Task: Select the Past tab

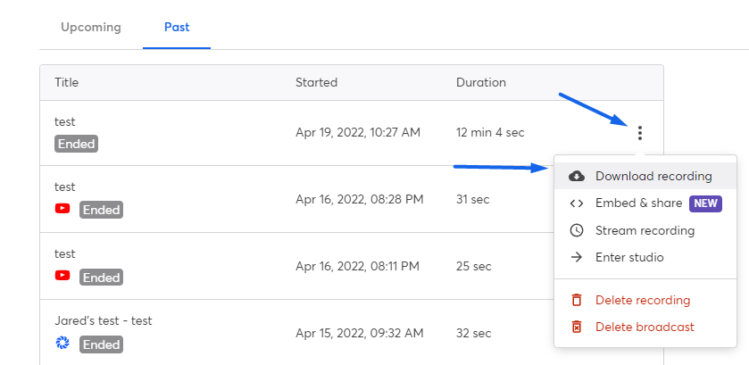Action: pos(177,28)
